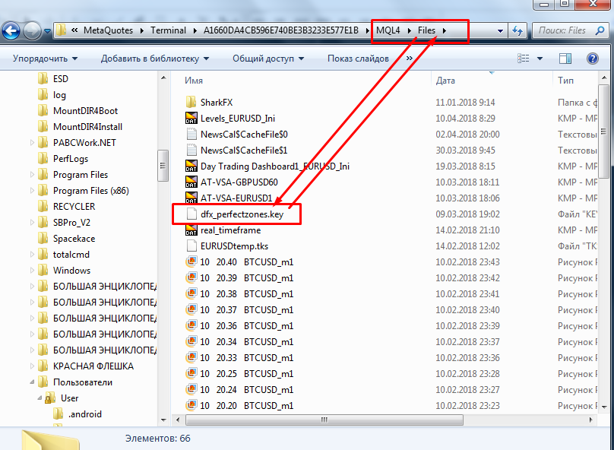
Task: Select Day Trading Dashboard1_EURUSD_Ini file name
Action: tap(275, 166)
